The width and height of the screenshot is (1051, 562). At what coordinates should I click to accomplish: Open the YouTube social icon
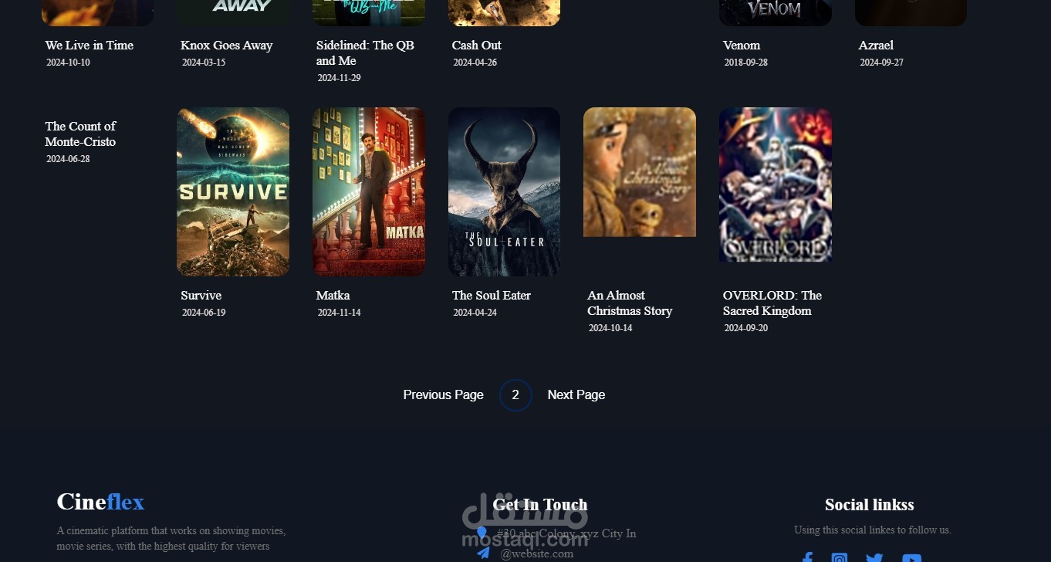click(x=911, y=557)
